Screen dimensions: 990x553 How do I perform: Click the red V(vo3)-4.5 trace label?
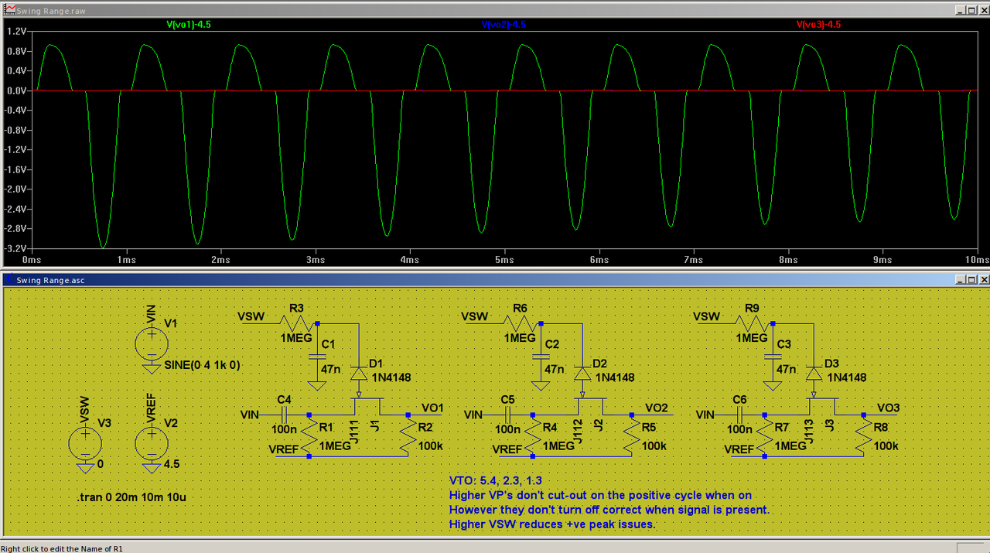pyautogui.click(x=818, y=25)
